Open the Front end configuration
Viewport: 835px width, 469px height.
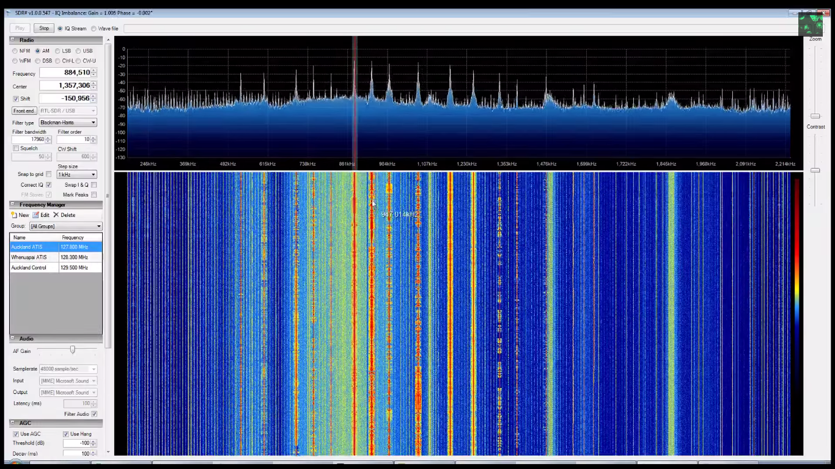[24, 111]
